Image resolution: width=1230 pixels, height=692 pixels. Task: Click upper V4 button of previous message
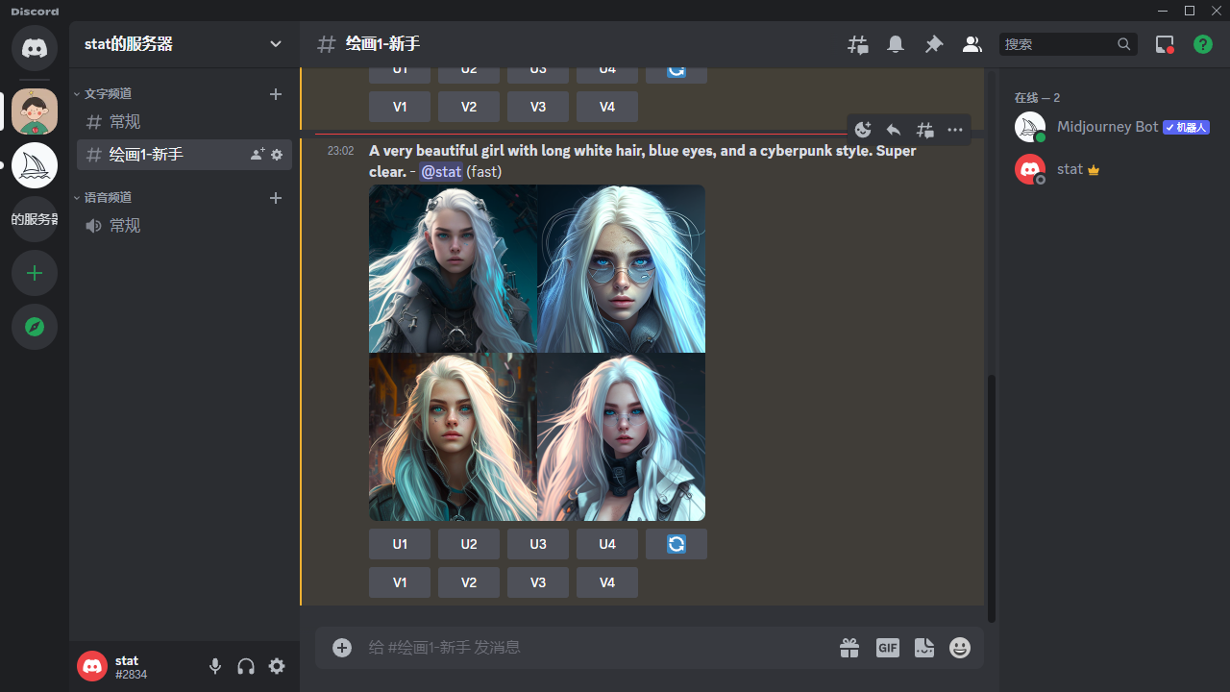click(607, 107)
